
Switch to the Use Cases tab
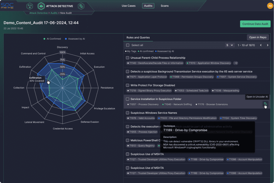[129, 6]
